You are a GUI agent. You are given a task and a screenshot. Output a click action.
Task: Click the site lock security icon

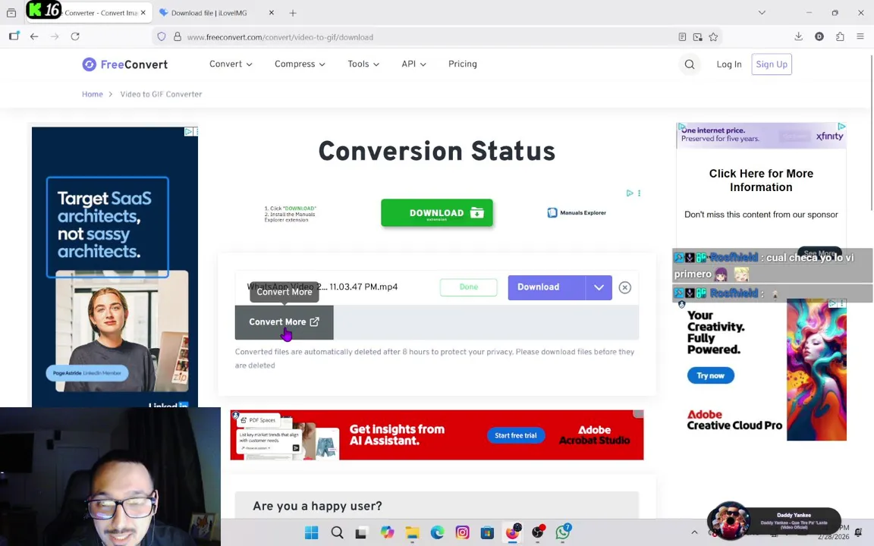[178, 36]
